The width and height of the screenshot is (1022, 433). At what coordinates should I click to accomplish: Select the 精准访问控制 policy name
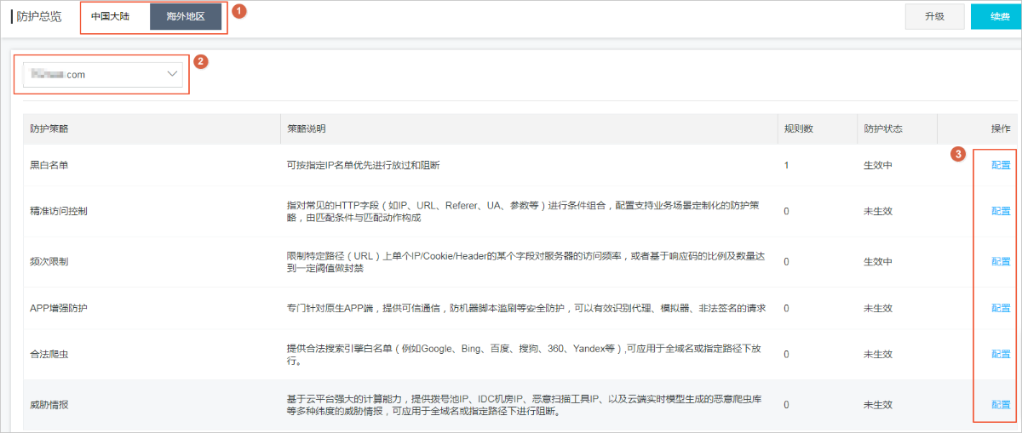tap(59, 211)
